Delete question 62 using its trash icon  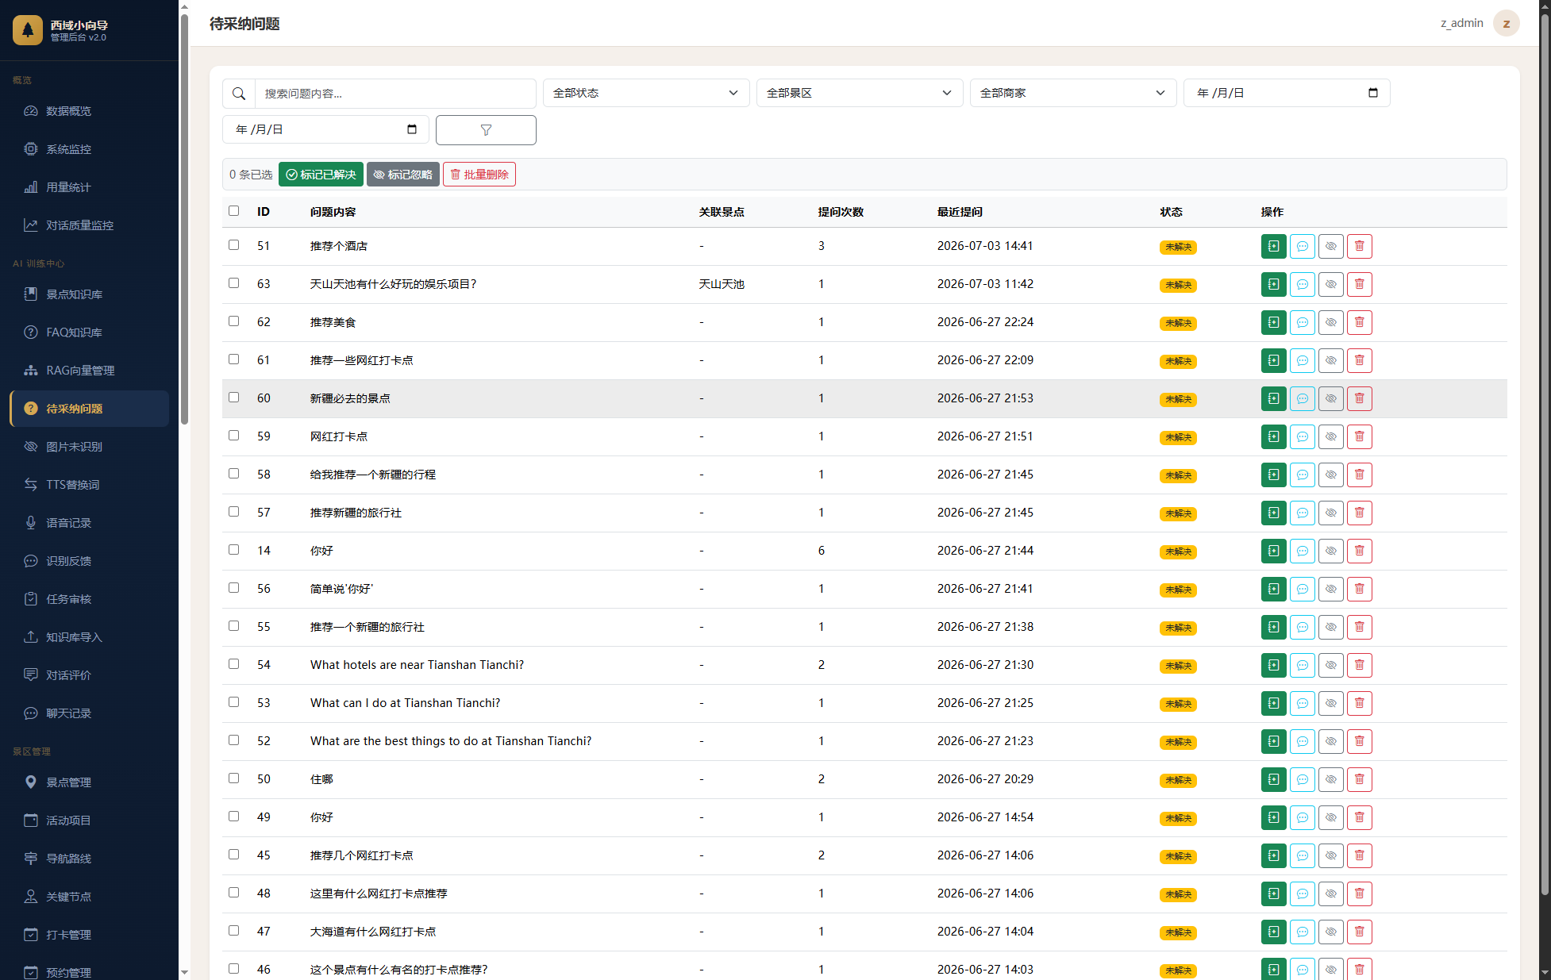1359,322
